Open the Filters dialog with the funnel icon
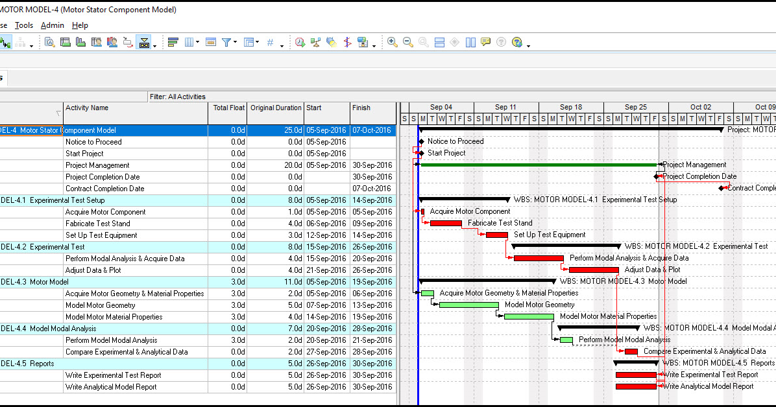The width and height of the screenshot is (776, 407). [x=226, y=41]
